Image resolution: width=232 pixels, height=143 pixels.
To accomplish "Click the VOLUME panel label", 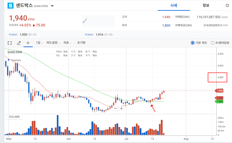I will tap(14, 117).
